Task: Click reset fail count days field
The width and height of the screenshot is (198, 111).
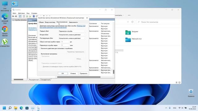Action: click(x=65, y=42)
